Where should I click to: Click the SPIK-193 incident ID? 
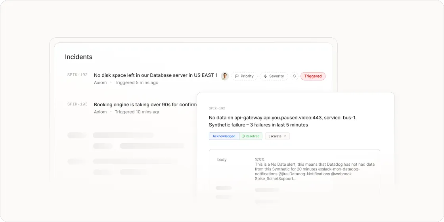[x=77, y=104]
